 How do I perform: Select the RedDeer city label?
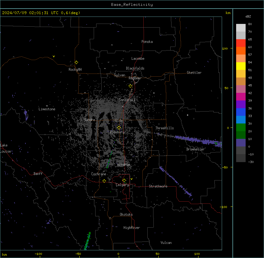tap(135, 78)
